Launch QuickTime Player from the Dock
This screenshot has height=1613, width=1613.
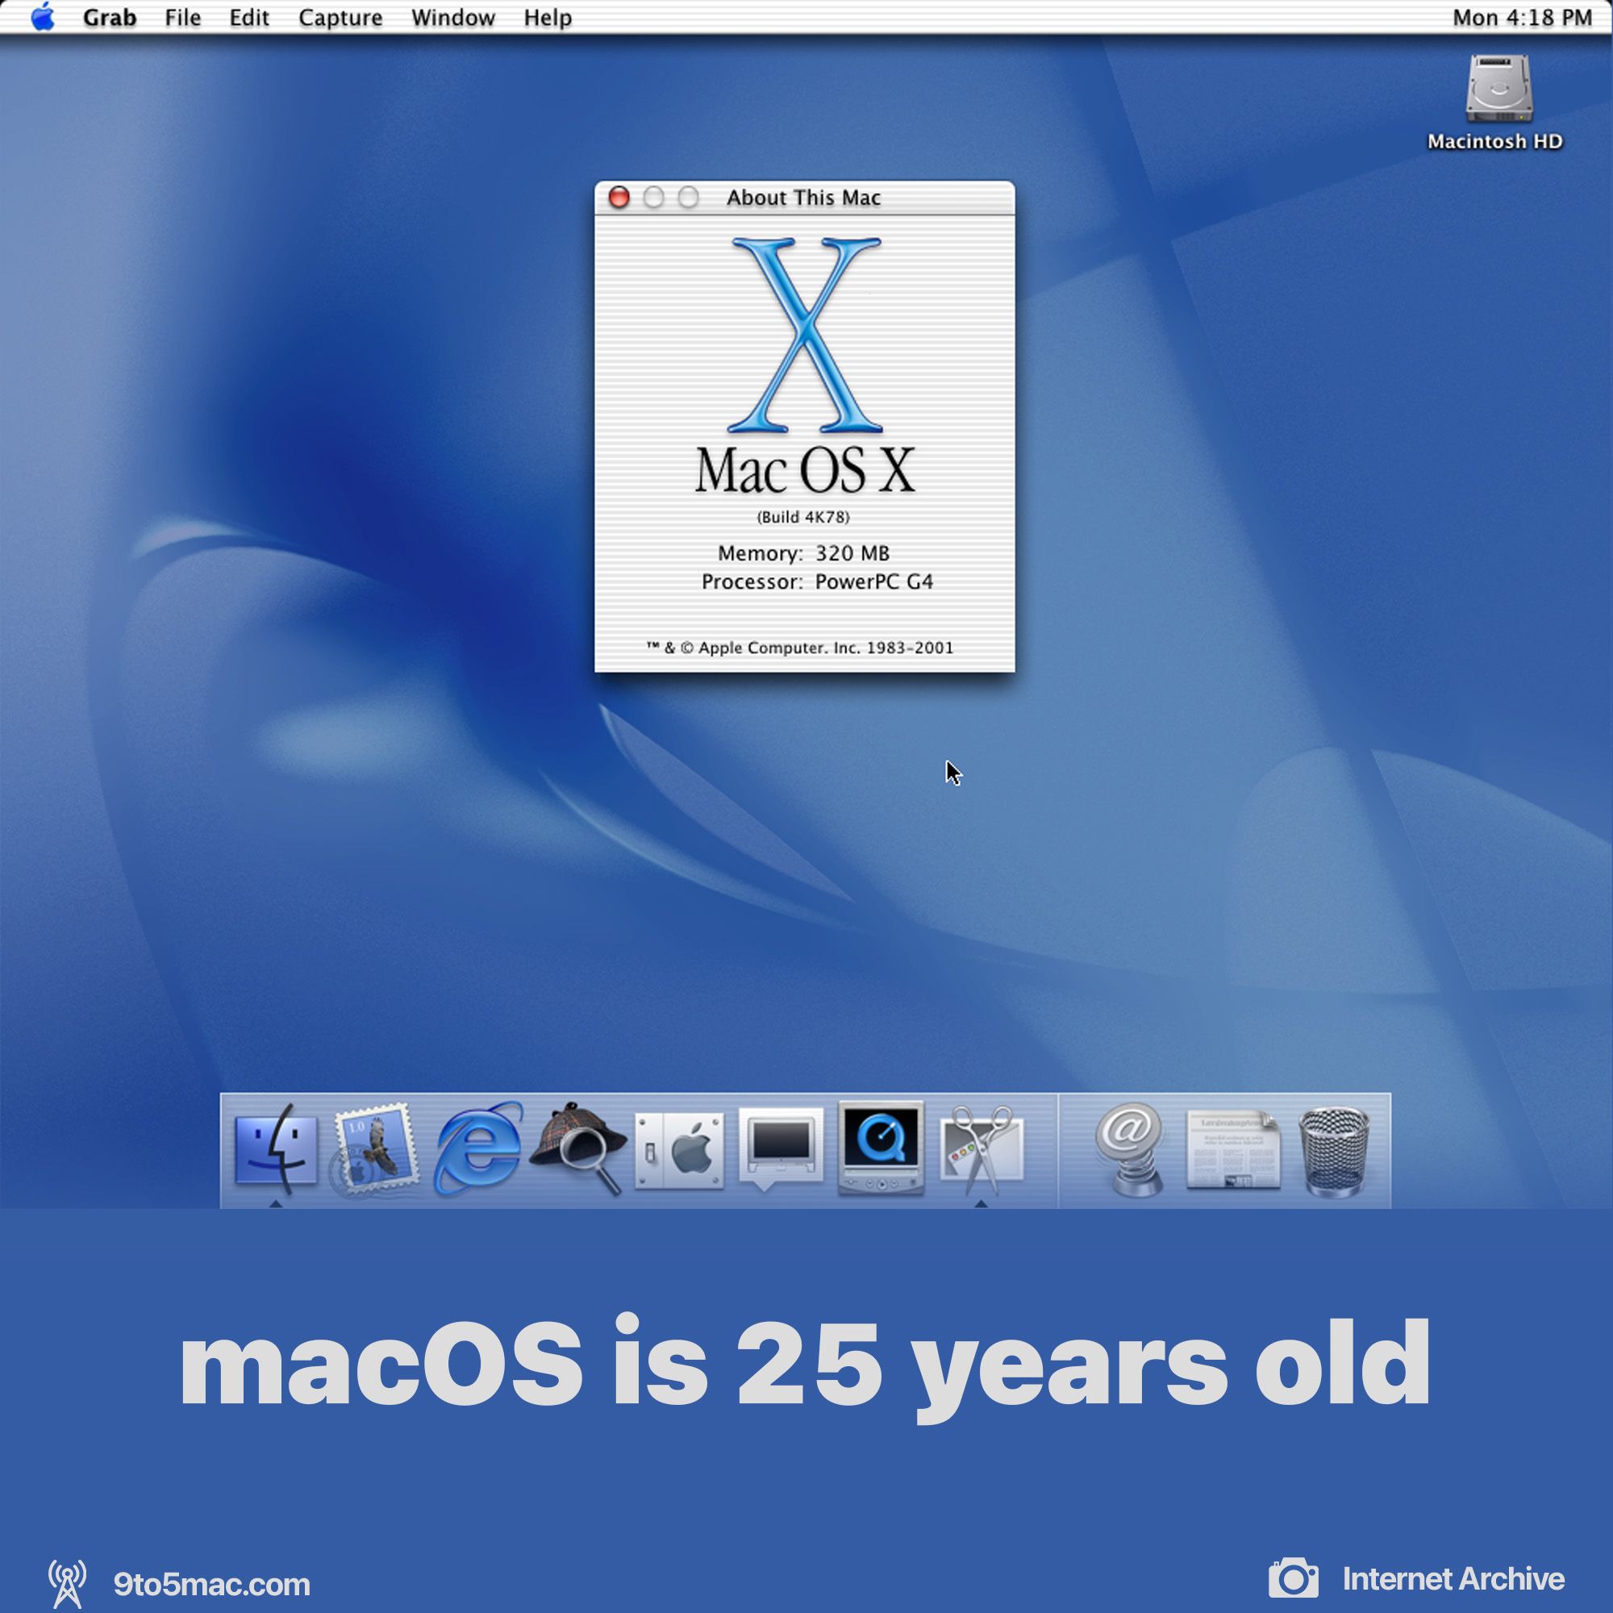[x=881, y=1152]
